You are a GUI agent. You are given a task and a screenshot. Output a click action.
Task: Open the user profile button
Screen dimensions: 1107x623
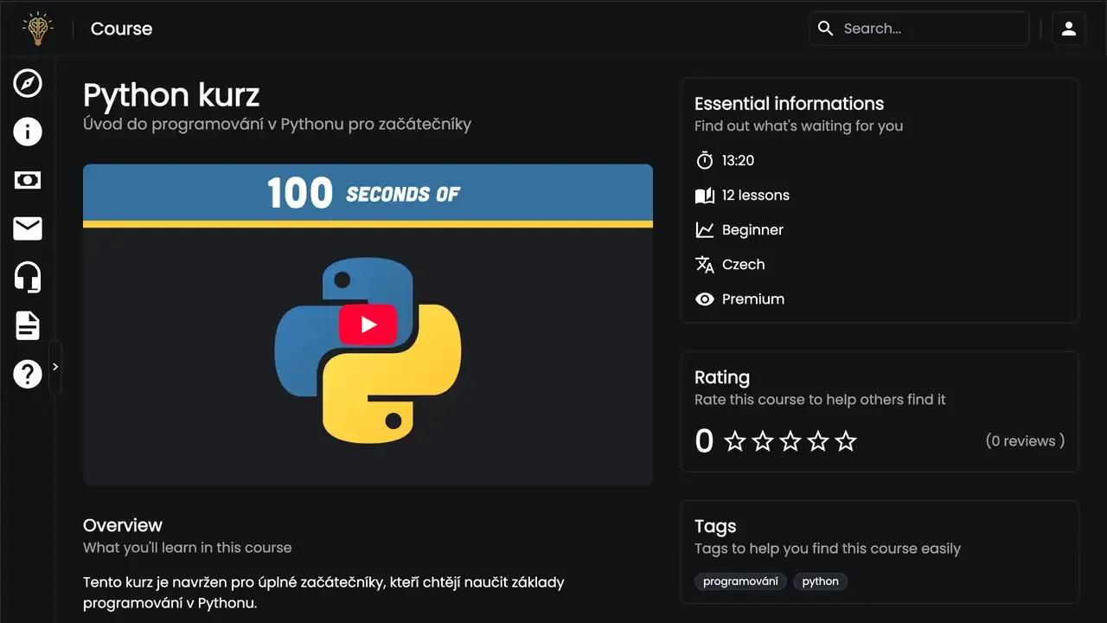point(1069,29)
